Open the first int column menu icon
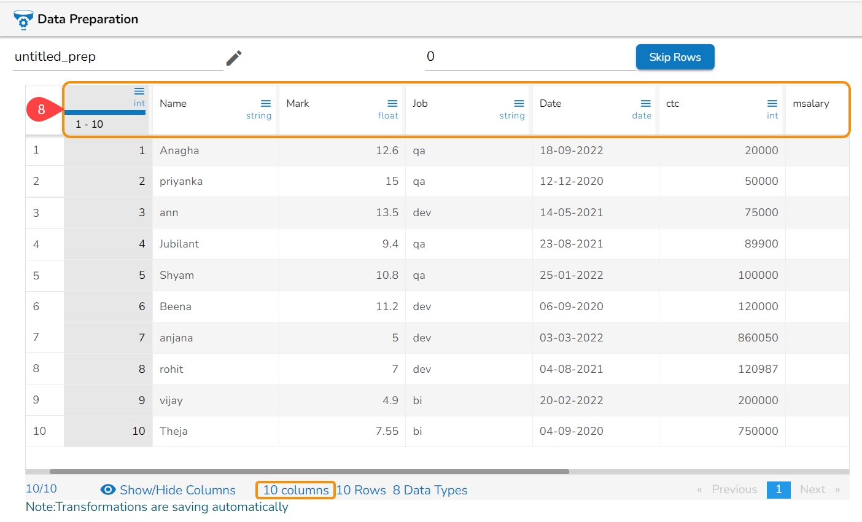 (139, 92)
